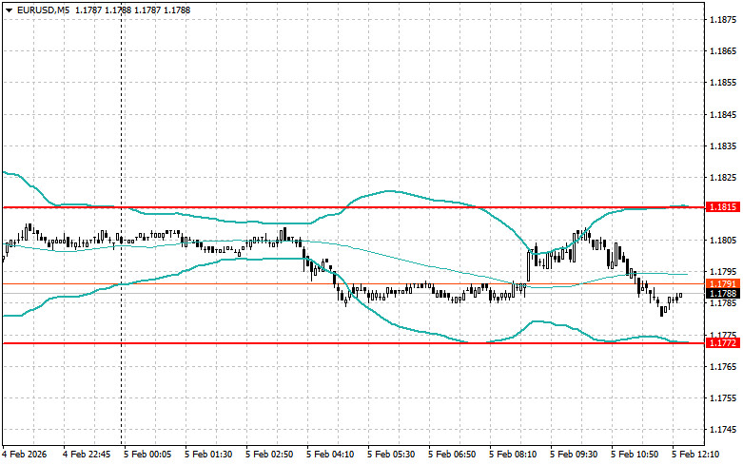Select the 1.1745 price scale value
The image size is (743, 465).
[723, 430]
